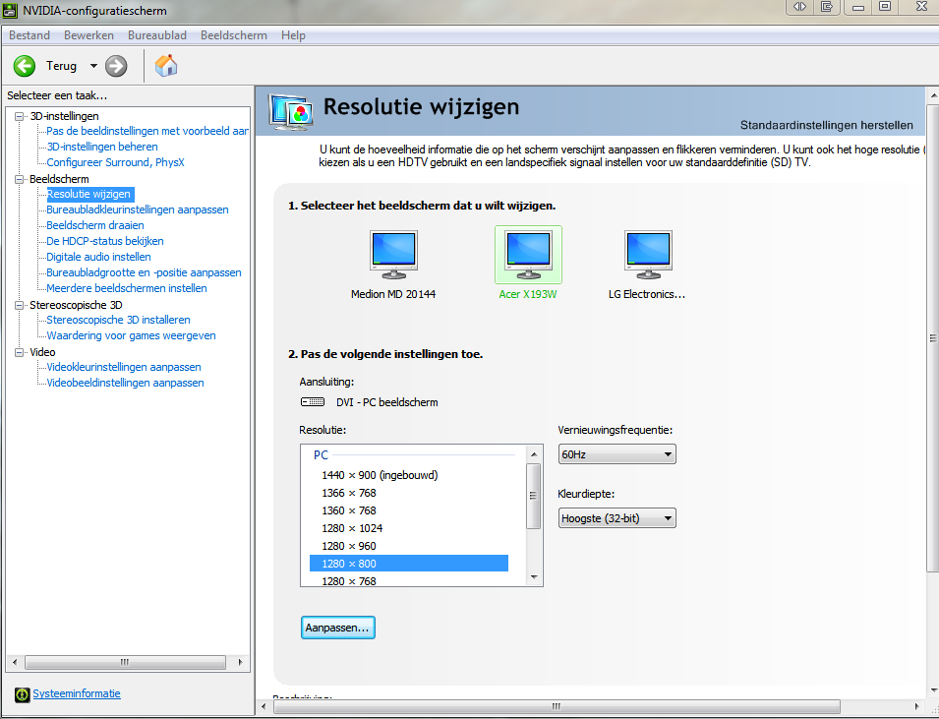Open Pas de beeldinstellingen met voorbeeld aan

pyautogui.click(x=147, y=131)
